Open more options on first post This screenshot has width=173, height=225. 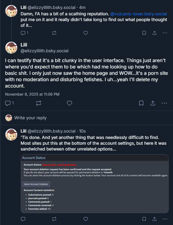(x=165, y=33)
